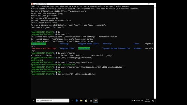
Task: Click the red 'Documents and Settings' entry
Action: point(44,48)
